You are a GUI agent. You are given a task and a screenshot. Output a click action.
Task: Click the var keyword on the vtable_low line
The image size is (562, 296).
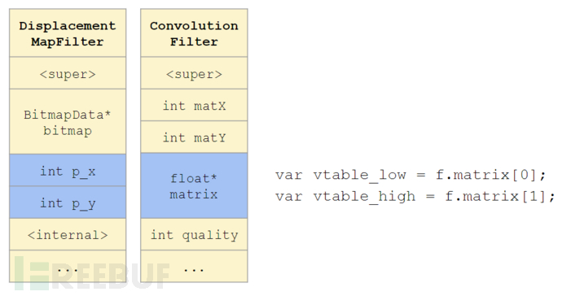pos(289,176)
